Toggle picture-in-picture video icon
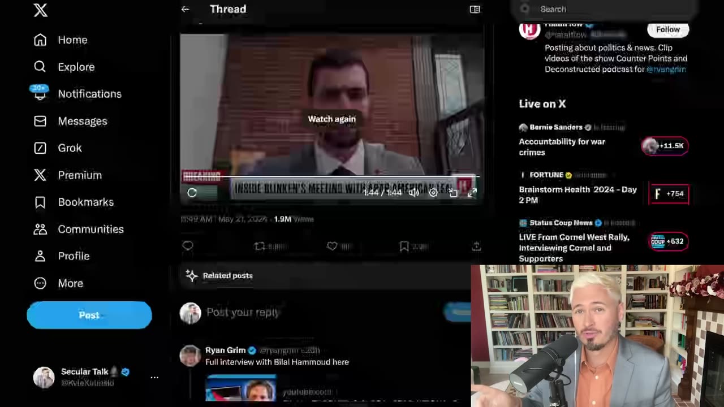Viewport: 724px width, 407px height. coord(453,193)
